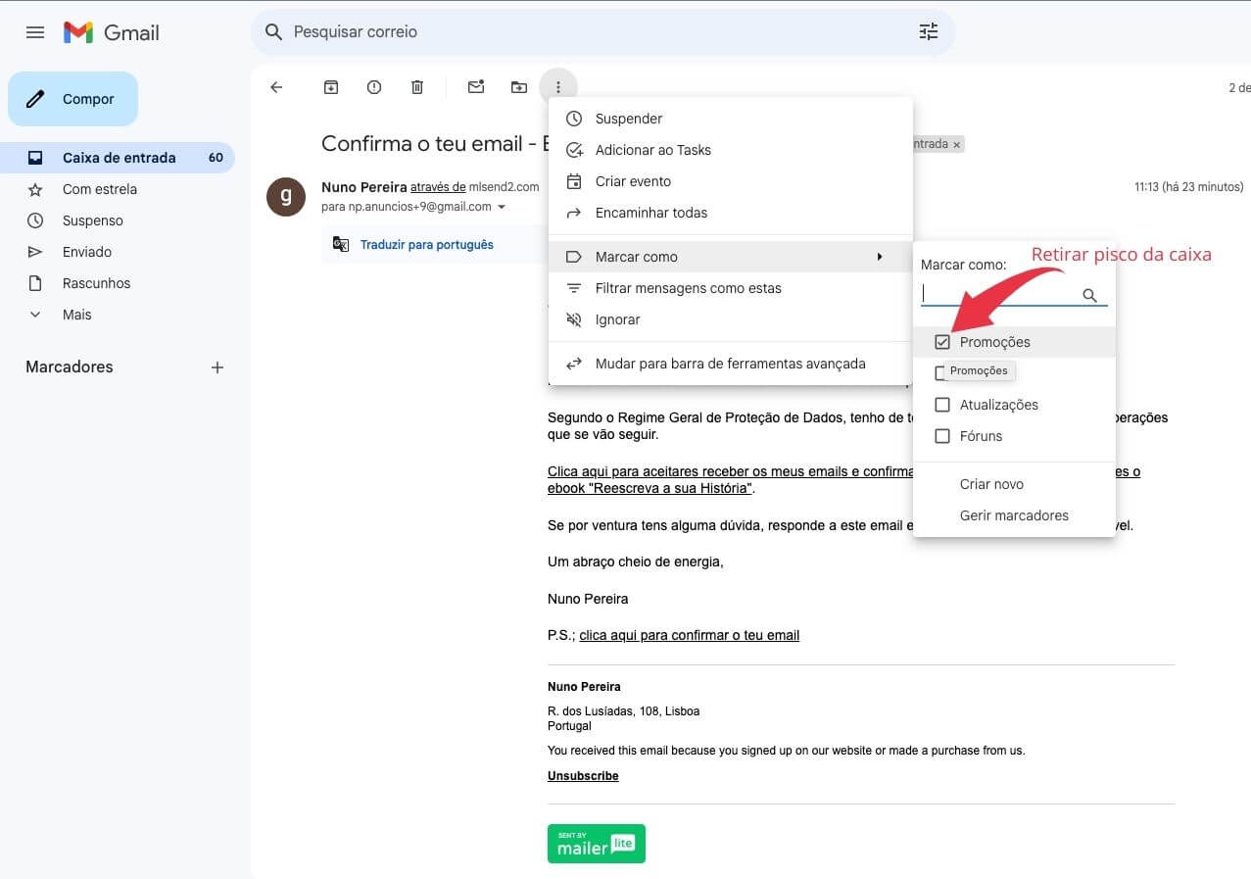Screen dimensions: 1251x879
Task: Open search filter options icon
Action: tap(928, 32)
